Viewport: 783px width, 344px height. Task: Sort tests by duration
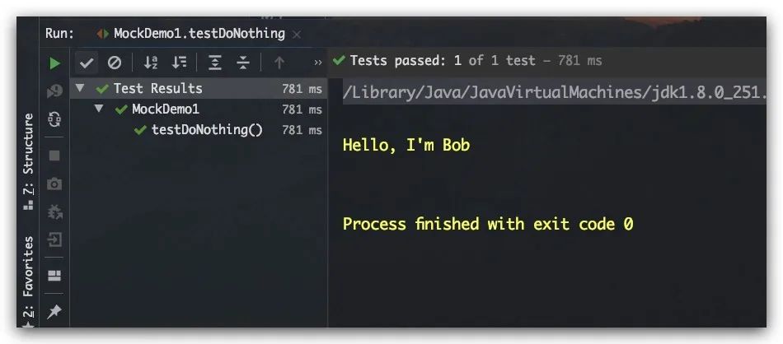[x=179, y=63]
